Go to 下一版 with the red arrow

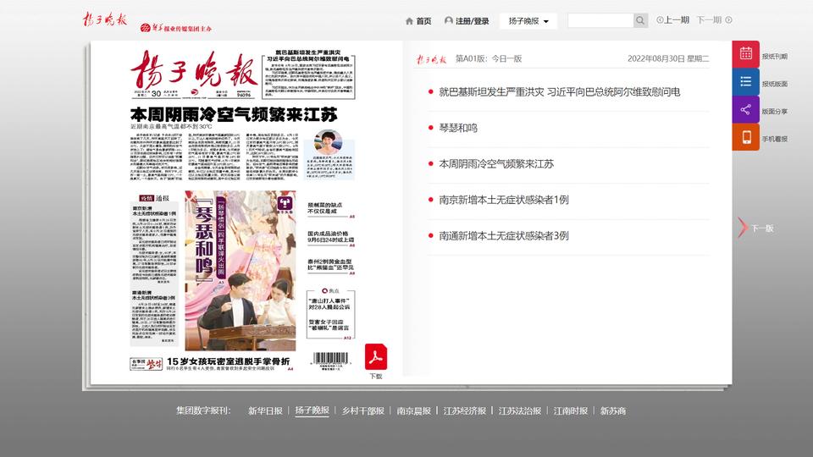point(743,228)
